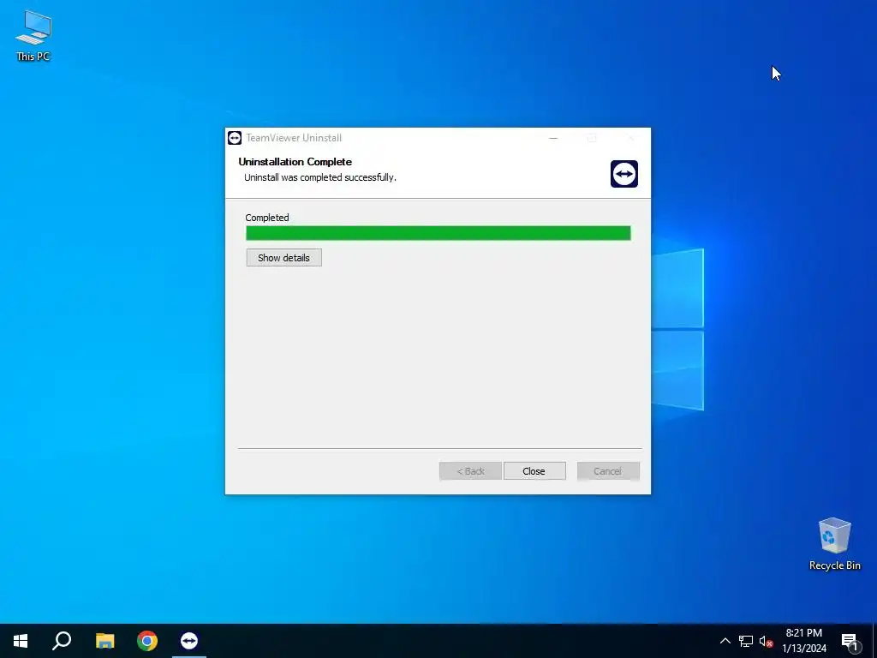Click the completed green progress bar

click(x=438, y=233)
